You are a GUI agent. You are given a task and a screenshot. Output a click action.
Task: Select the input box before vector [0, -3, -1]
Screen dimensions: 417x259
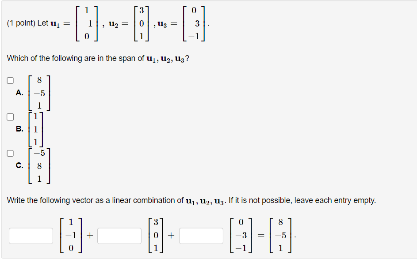point(201,236)
